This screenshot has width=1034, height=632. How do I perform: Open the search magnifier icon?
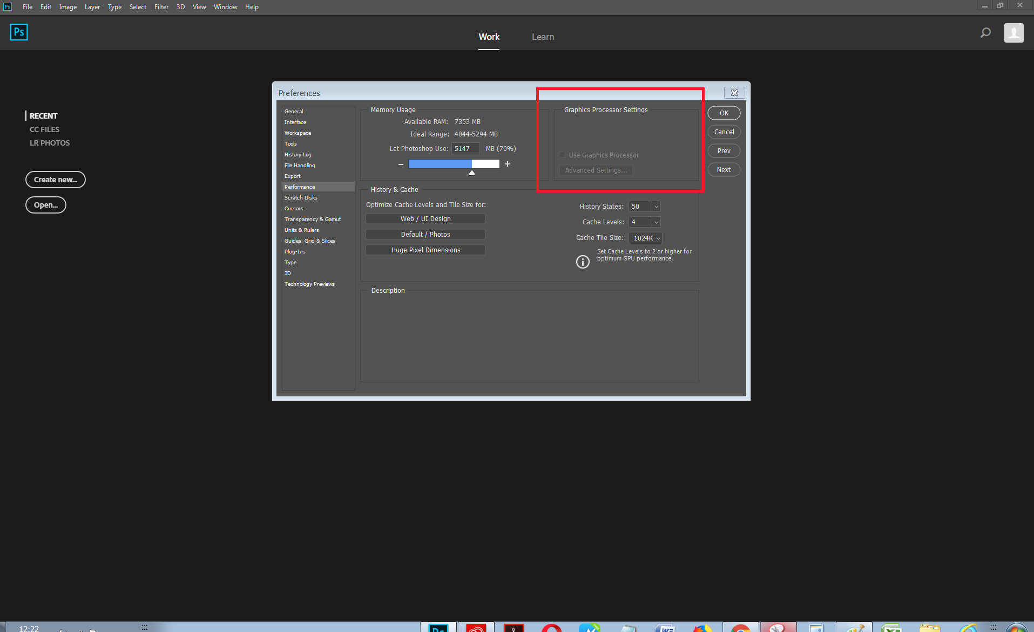pos(985,33)
